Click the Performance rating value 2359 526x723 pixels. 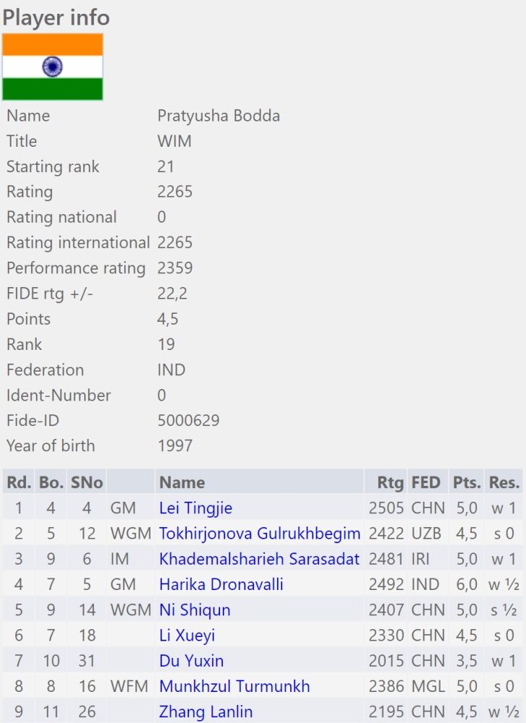click(x=175, y=268)
